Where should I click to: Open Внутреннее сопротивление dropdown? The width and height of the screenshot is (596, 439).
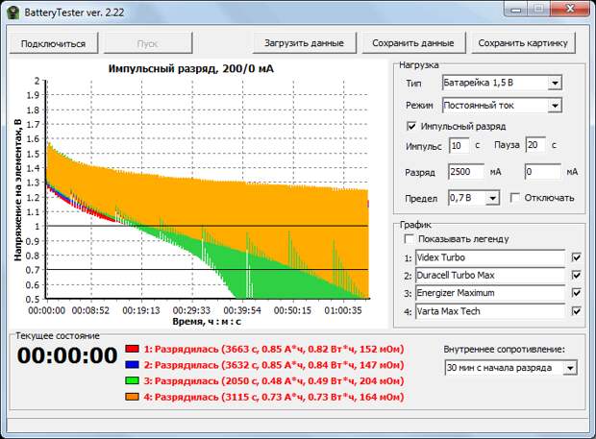click(510, 368)
